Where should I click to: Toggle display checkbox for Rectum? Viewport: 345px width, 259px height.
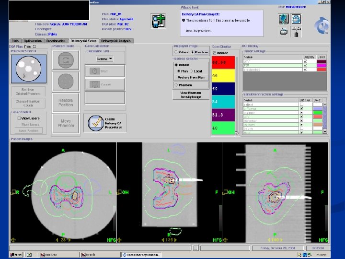(302, 125)
